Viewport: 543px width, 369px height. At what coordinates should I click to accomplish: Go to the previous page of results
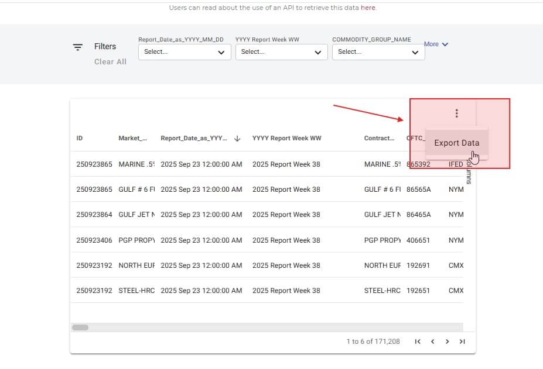[x=432, y=342]
